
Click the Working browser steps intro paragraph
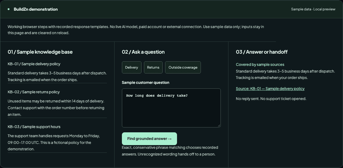(x=136, y=30)
